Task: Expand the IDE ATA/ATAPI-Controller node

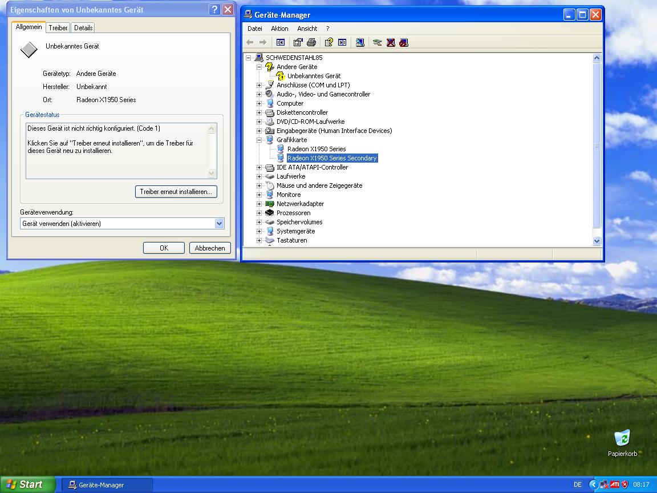Action: (x=259, y=167)
